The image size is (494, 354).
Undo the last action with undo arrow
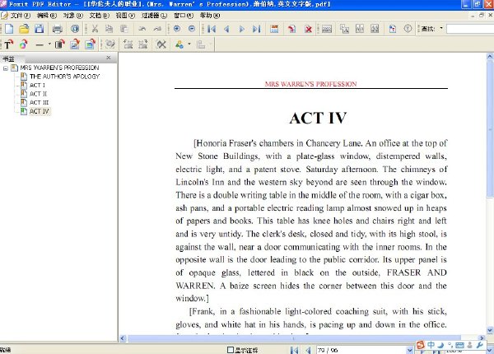[x=142, y=29]
